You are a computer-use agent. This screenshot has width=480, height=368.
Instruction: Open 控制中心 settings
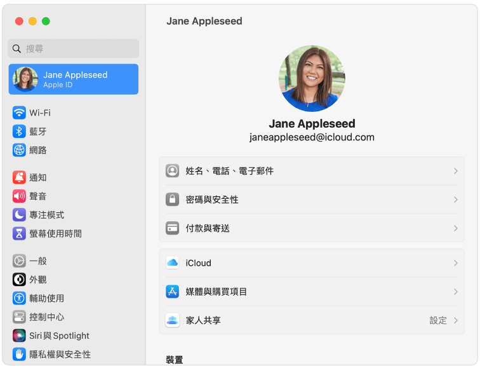[x=47, y=317]
